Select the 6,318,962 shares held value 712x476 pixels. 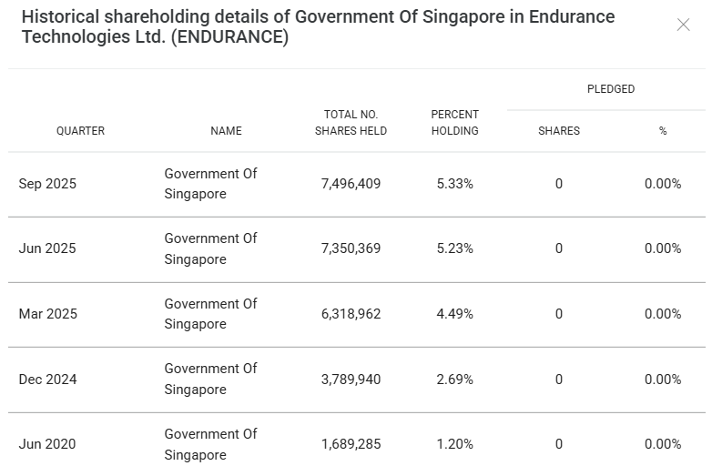coord(351,314)
